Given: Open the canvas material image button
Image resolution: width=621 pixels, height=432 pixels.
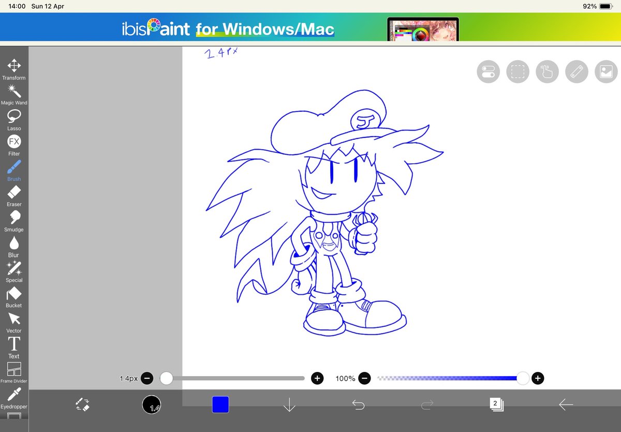Looking at the screenshot, I should (606, 72).
